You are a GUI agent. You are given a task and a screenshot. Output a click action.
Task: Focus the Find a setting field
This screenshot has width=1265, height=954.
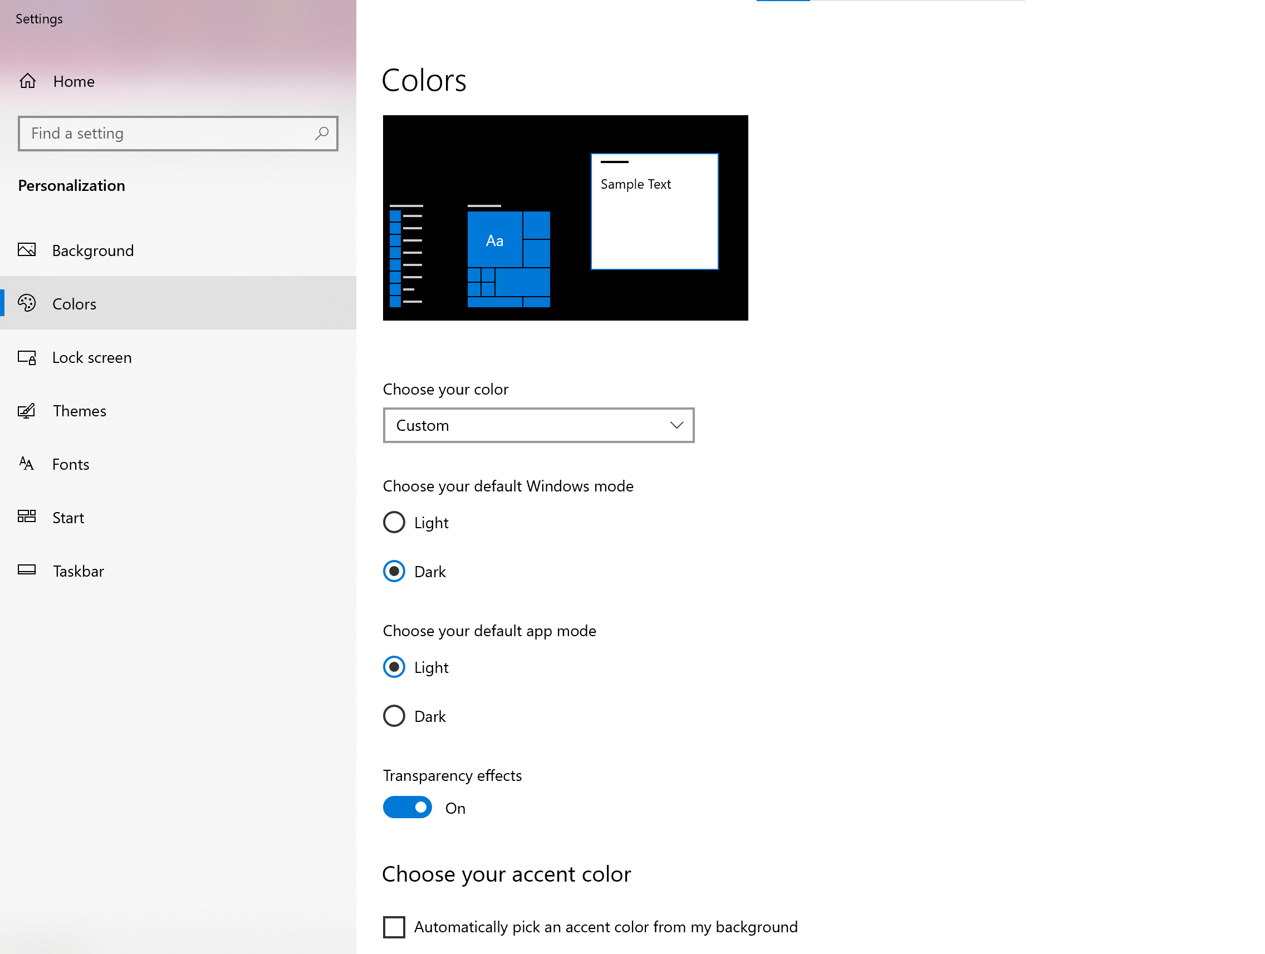coord(178,134)
